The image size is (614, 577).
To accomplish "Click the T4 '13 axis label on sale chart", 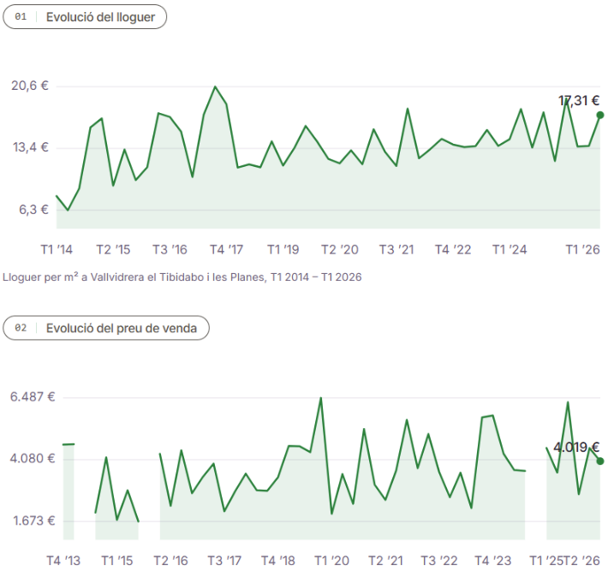I will click(x=63, y=561).
